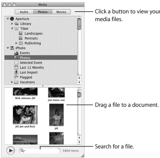Click the source list scroll down arrow
Viewport: 160px width, 158px height.
point(79,82)
